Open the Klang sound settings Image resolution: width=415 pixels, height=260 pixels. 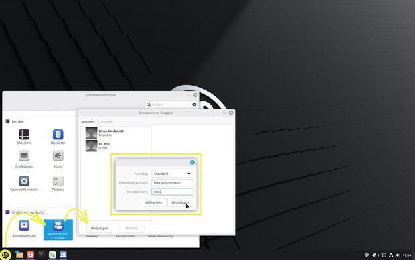(x=58, y=159)
